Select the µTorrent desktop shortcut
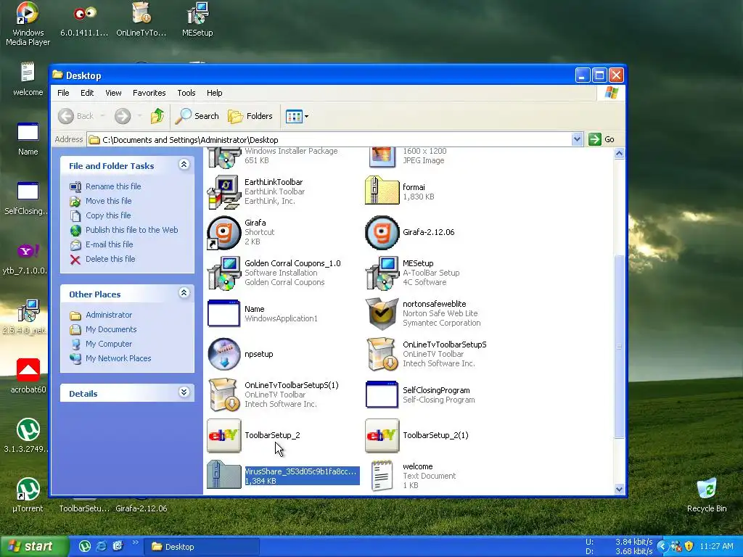 28,495
